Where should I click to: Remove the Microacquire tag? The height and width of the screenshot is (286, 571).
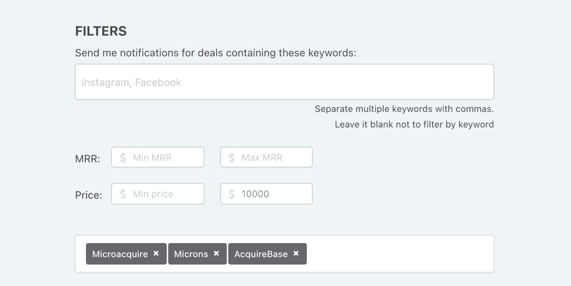click(156, 253)
